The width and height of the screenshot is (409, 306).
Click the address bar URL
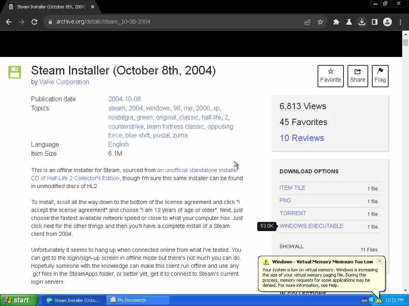pyautogui.click(x=103, y=22)
